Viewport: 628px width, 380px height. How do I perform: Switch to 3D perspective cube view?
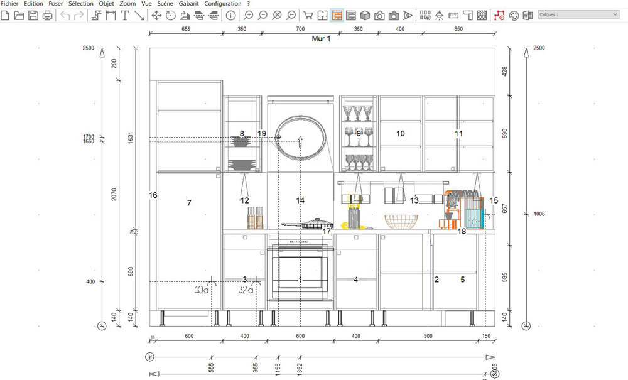coord(365,15)
